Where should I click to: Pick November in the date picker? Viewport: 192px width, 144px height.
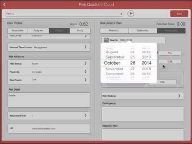pyautogui.click(x=114, y=69)
